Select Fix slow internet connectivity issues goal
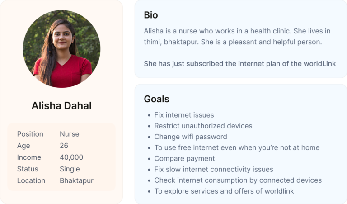This screenshot has width=347, height=204. [x=213, y=170]
